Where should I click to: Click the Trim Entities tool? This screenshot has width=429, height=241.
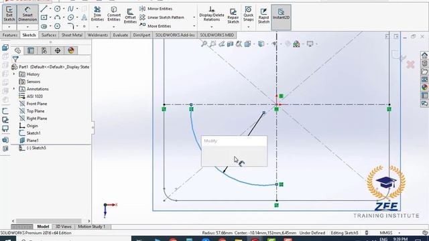click(x=97, y=14)
